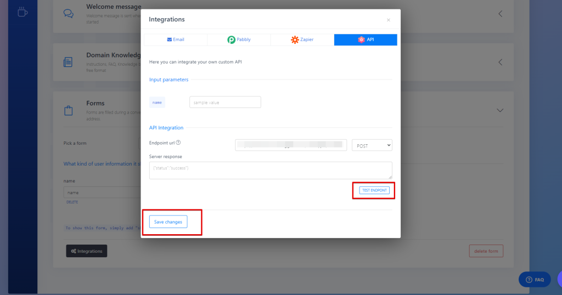The width and height of the screenshot is (562, 295).
Task: Expand the Welcome message section chevron
Action: tap(500, 14)
